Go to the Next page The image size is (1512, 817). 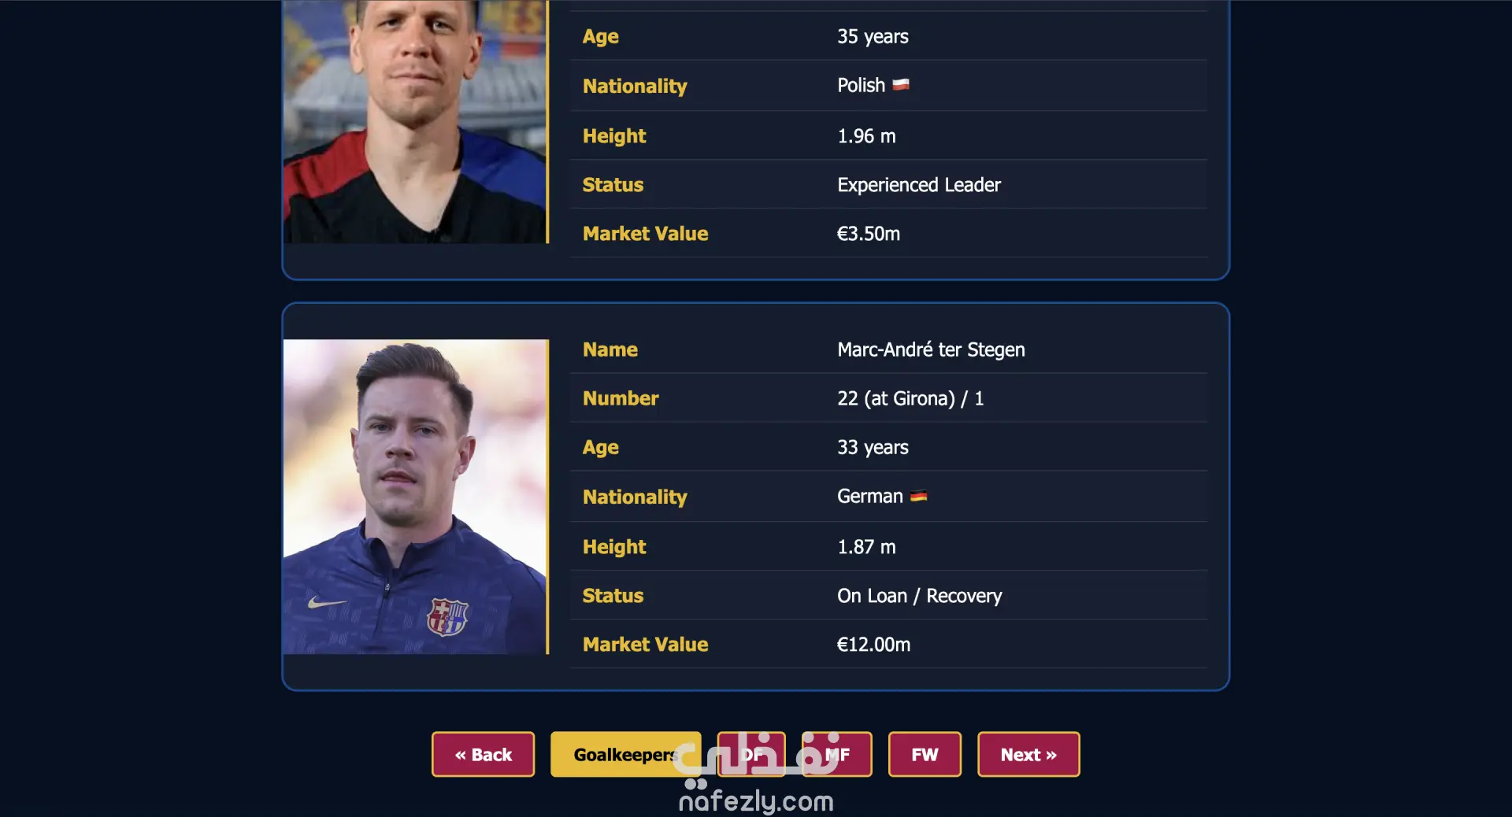[x=1028, y=754]
